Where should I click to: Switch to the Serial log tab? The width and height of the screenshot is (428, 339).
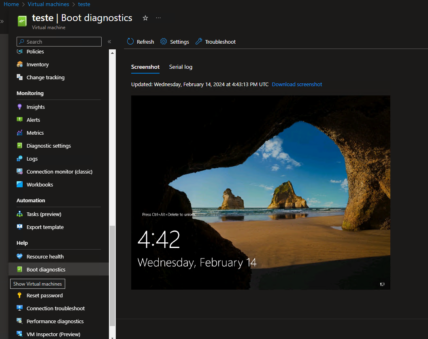coord(181,67)
